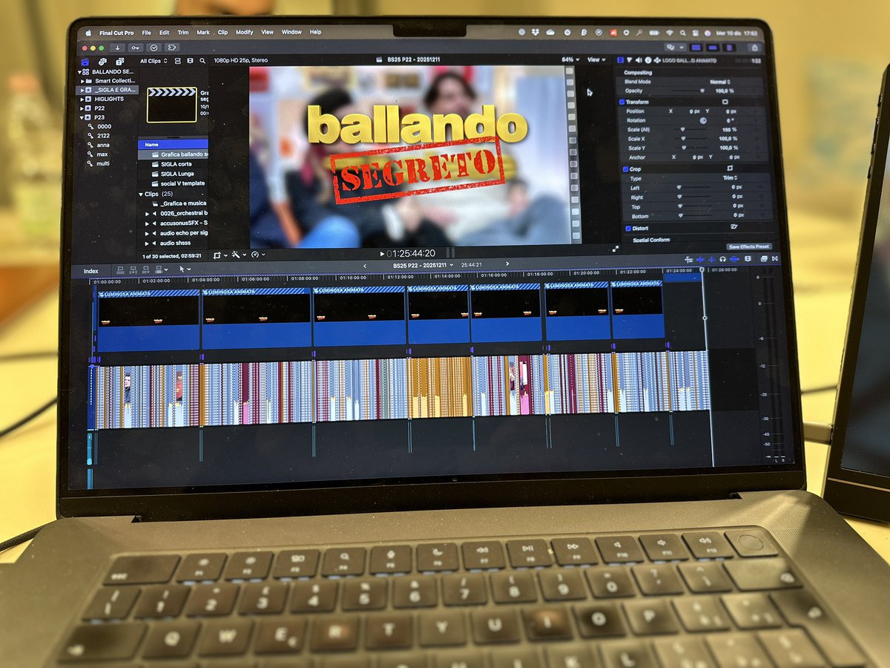This screenshot has width=890, height=668.
Task: Collapse the BALLANDO SE... library
Action: pos(81,72)
